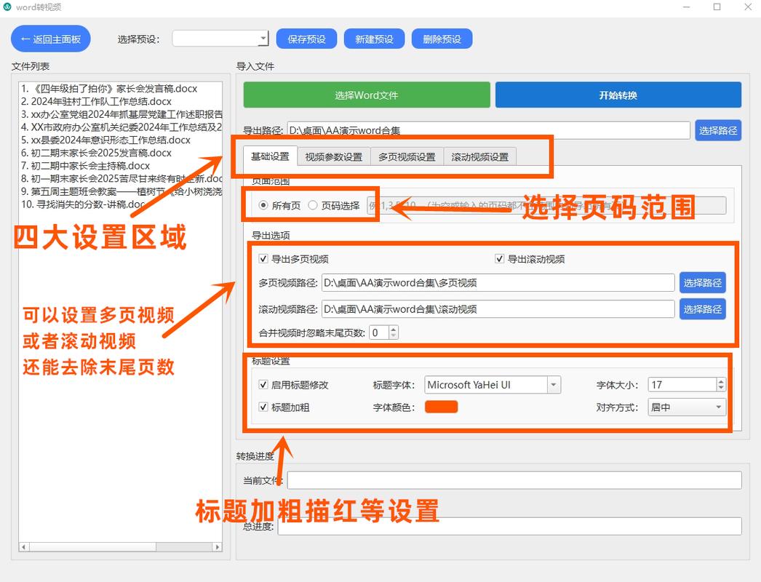Image resolution: width=761 pixels, height=582 pixels.
Task: Click 选择路径 next to 滚动视频路径
Action: (x=703, y=308)
